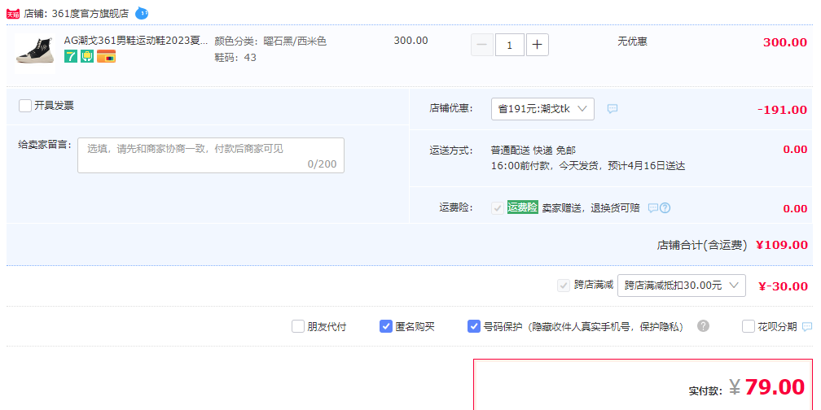This screenshot has width=821, height=410.
Task: Click the green 运费险 label
Action: 523,207
